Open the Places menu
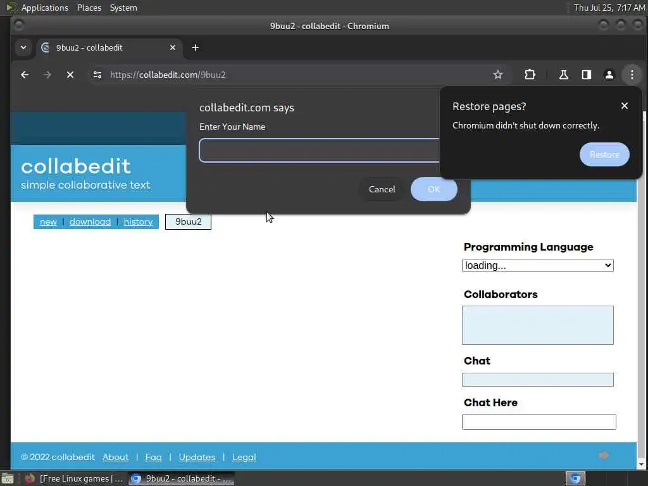The height and width of the screenshot is (486, 648). pos(89,8)
